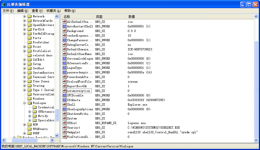This screenshot has width=260, height=150.
Task: Click the Ports folder icon
Action: pyautogui.click(x=30, y=38)
